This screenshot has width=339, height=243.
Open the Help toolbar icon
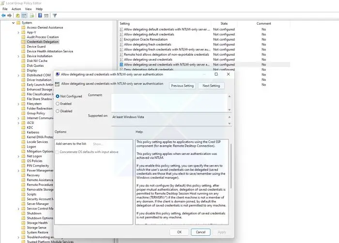pyautogui.click(x=40, y=15)
